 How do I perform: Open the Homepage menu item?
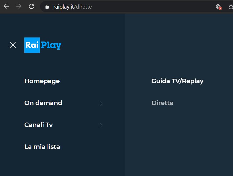[42, 81]
